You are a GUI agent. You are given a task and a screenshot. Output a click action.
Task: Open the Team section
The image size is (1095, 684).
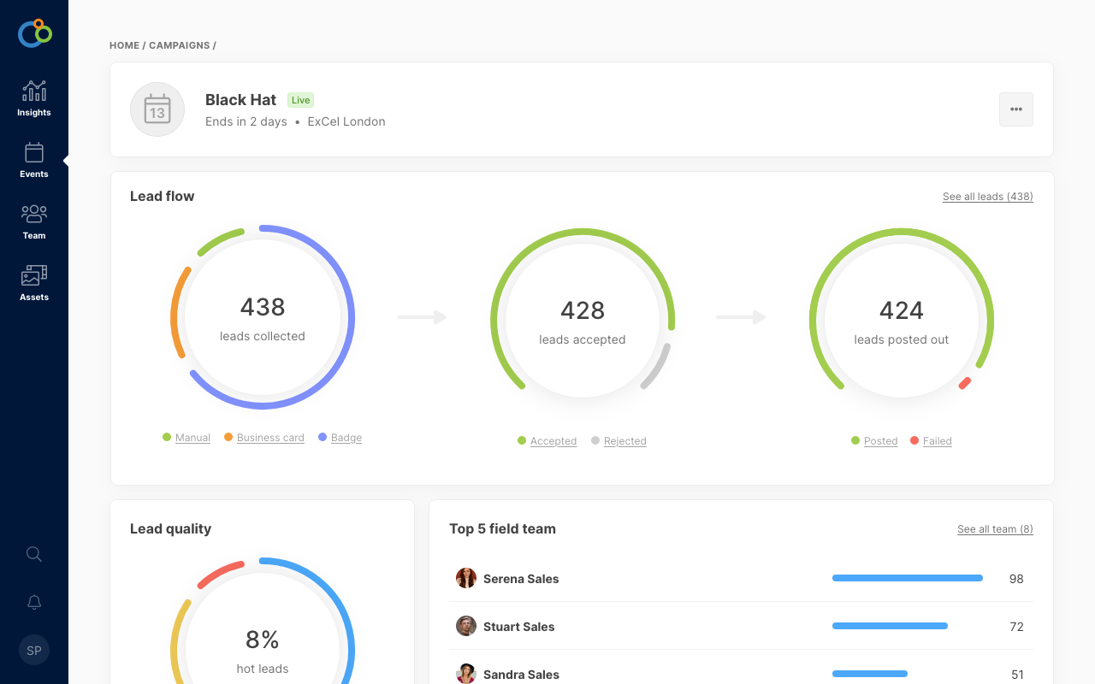pyautogui.click(x=34, y=221)
